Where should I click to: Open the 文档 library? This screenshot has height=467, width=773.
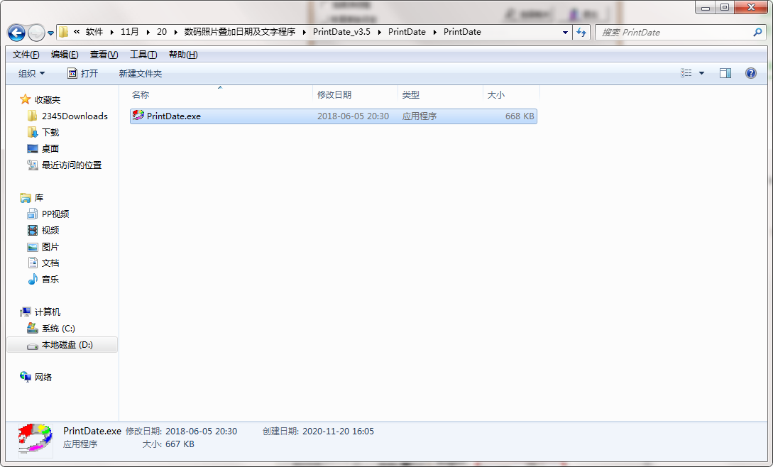(x=50, y=263)
